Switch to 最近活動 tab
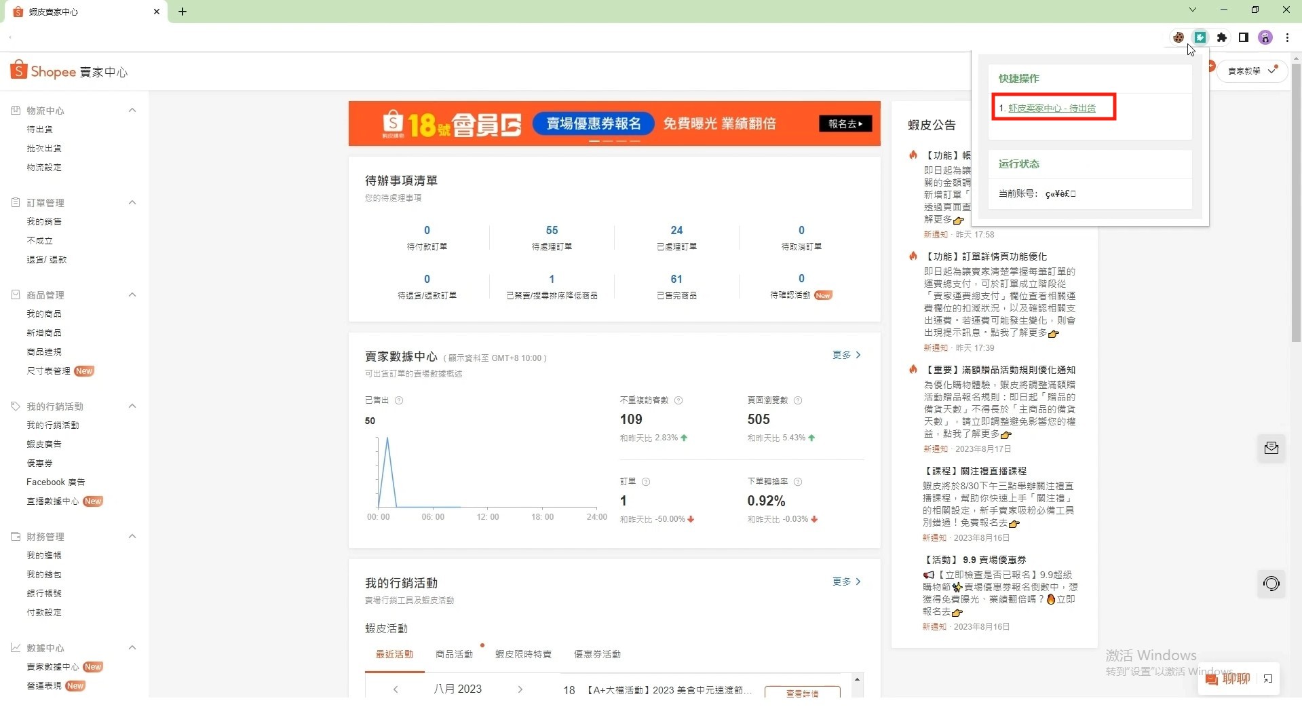1302x724 pixels. pos(394,654)
